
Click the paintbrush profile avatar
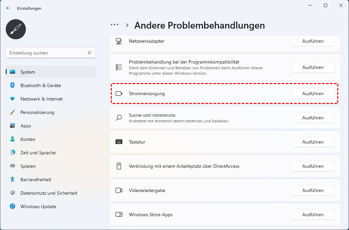pos(16,29)
